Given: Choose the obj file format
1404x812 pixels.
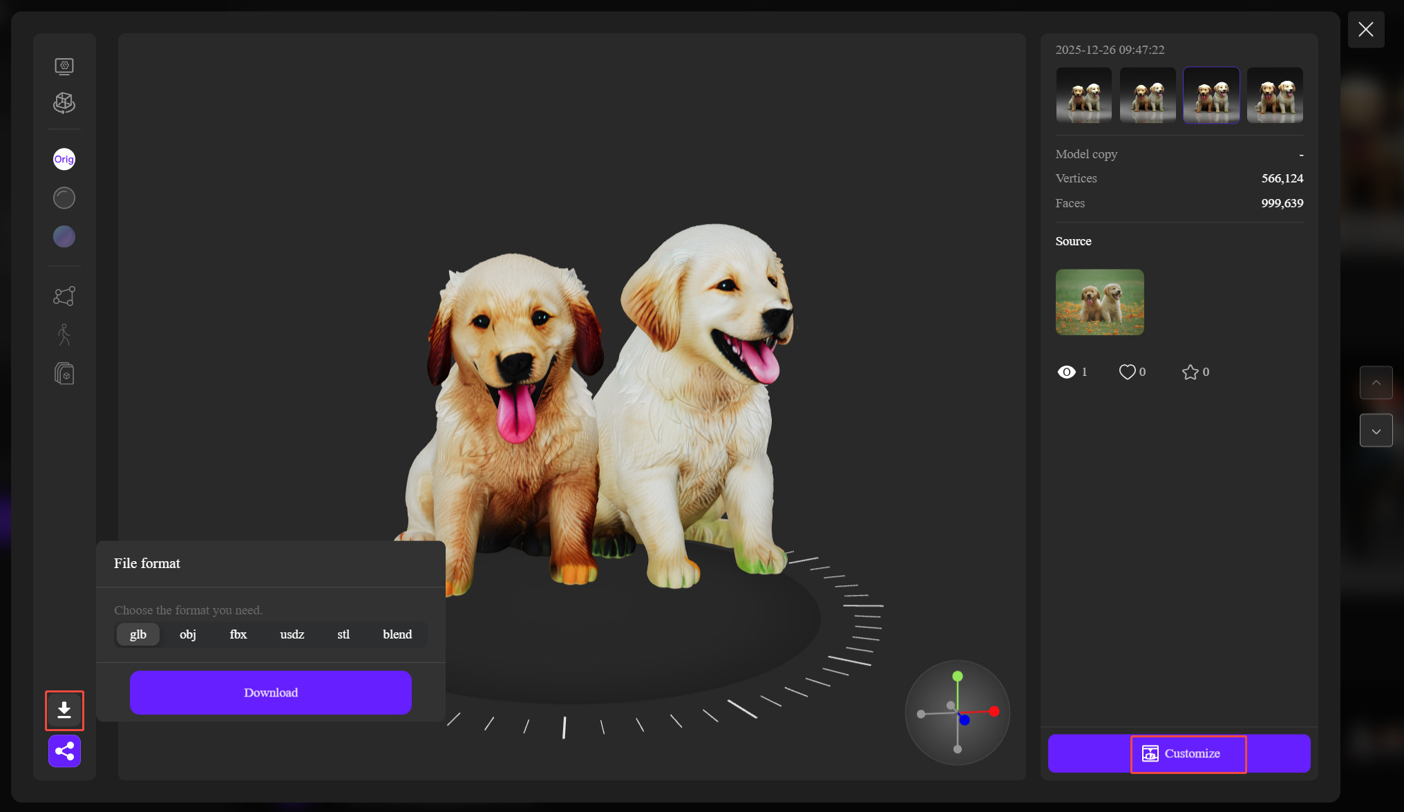Looking at the screenshot, I should point(188,634).
